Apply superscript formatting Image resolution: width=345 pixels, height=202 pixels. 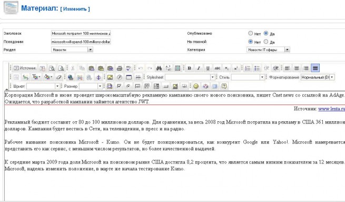point(235,68)
